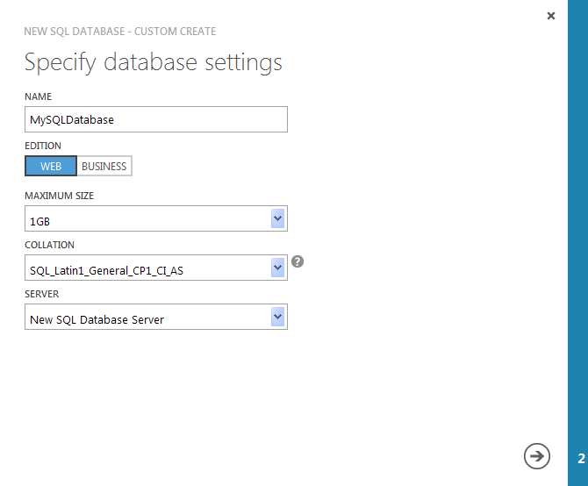The width and height of the screenshot is (588, 486).
Task: Click the step 2 page indicator
Action: coord(580,458)
